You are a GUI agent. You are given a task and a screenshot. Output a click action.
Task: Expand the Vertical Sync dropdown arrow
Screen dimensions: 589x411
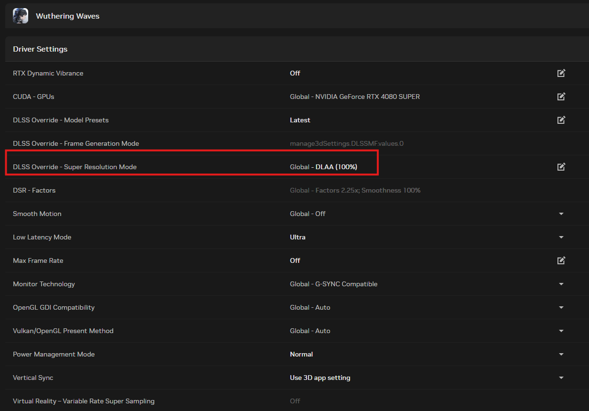coord(561,378)
